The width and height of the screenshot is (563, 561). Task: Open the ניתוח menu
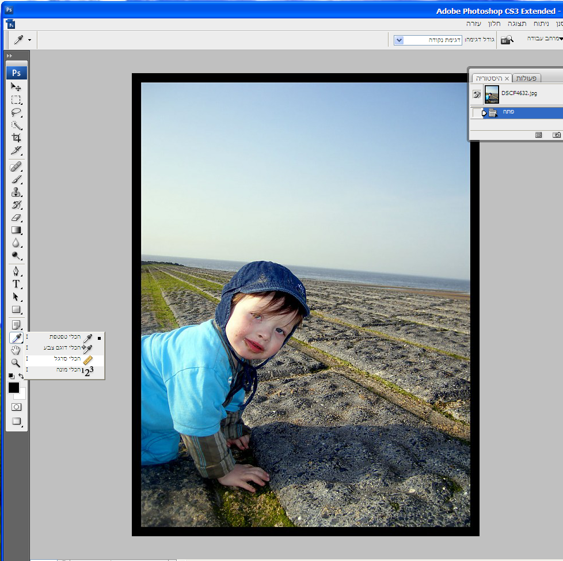(541, 24)
